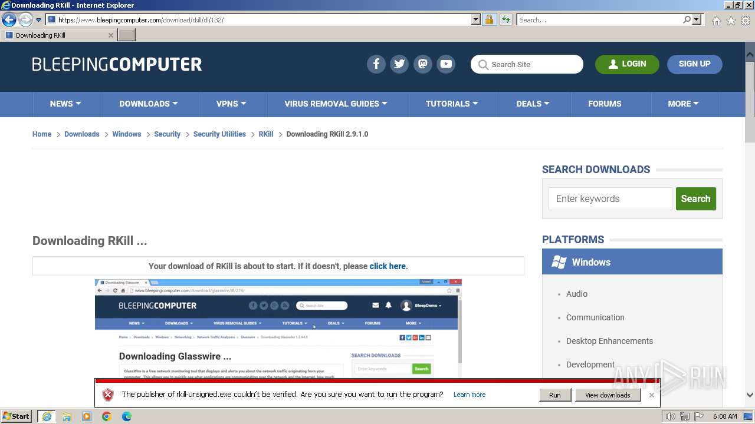This screenshot has width=755, height=424.
Task: Open the Windows Start button
Action: tap(17, 416)
